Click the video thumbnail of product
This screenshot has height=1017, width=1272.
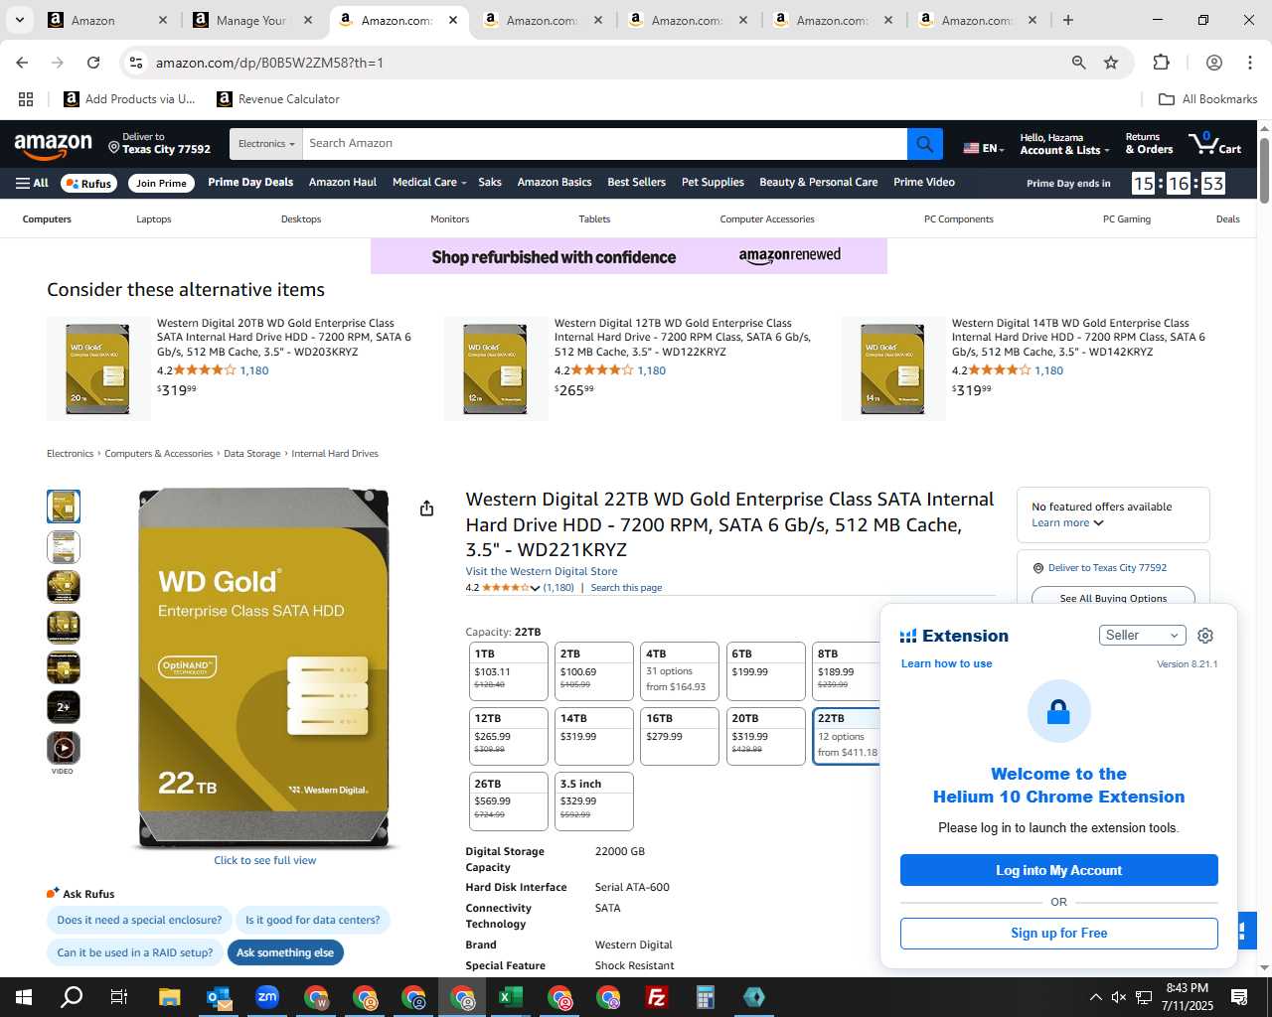pyautogui.click(x=64, y=748)
